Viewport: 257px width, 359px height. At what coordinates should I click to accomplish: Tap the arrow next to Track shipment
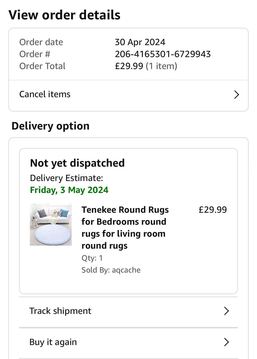coord(226,311)
